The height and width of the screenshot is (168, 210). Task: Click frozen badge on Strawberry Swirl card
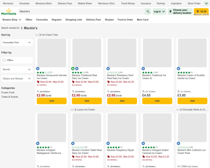point(108,69)
